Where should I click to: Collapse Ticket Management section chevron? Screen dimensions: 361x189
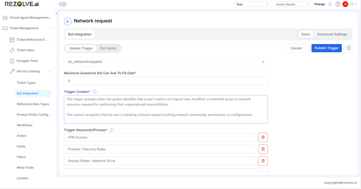tap(50, 29)
